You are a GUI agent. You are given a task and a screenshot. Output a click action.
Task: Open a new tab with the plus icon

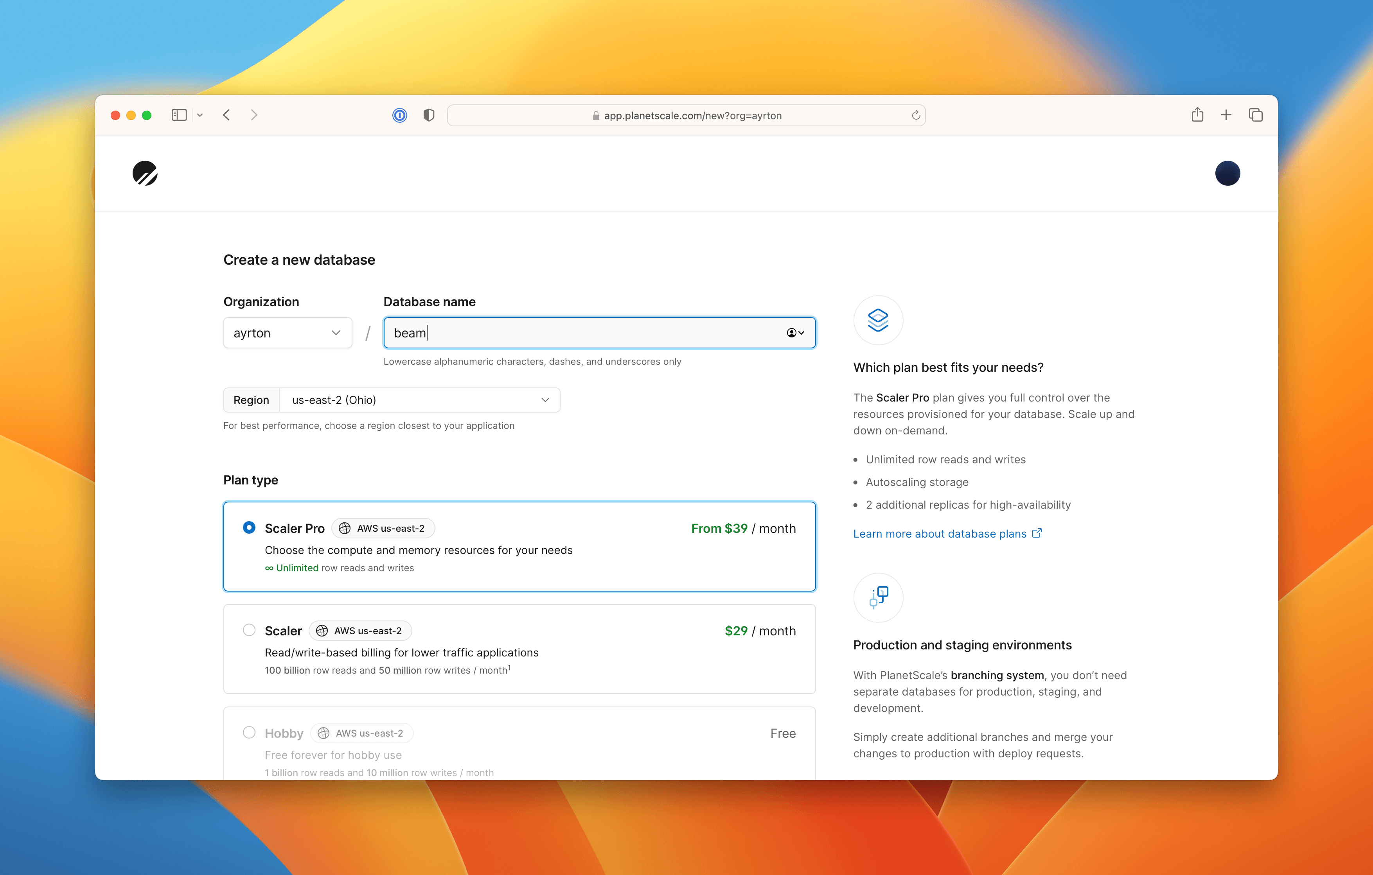pyautogui.click(x=1226, y=115)
